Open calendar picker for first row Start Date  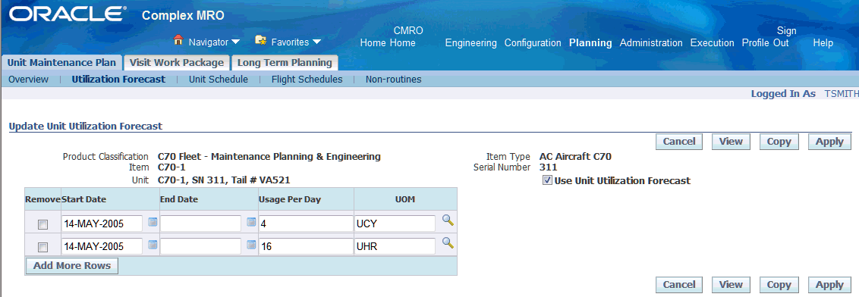click(x=153, y=222)
